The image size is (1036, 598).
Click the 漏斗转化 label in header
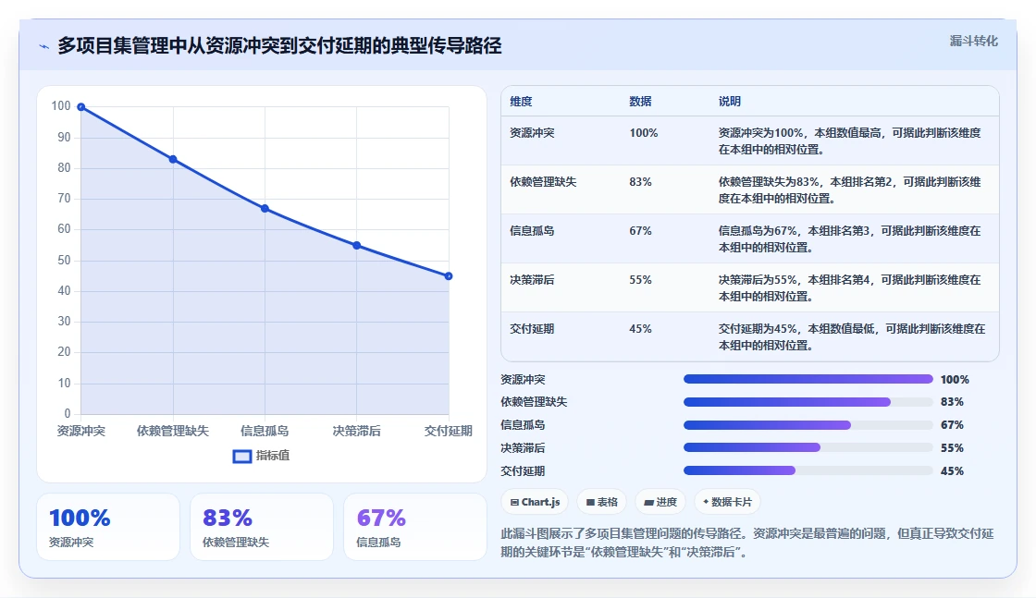pos(973,41)
